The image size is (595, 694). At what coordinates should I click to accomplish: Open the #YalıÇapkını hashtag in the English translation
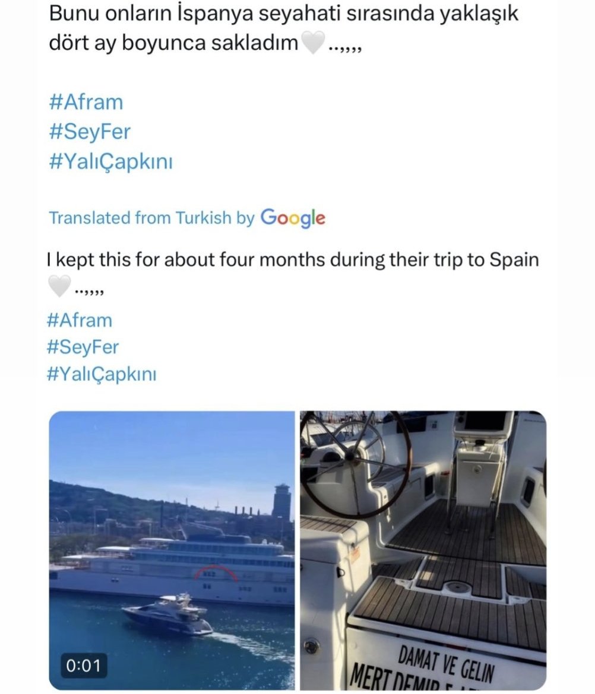(x=102, y=374)
